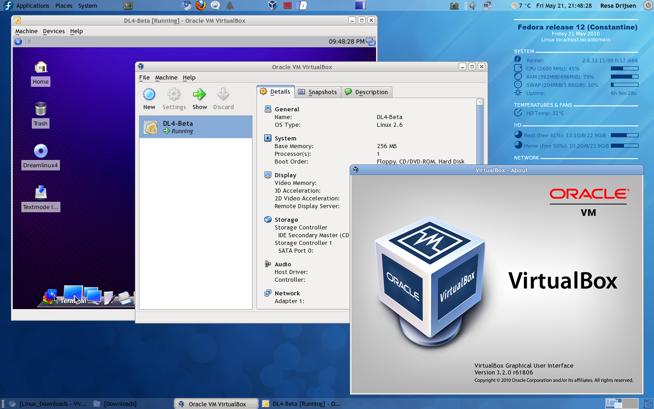Open the Machine menu in the DL4-Beta window
Viewport: 654px width, 409px height.
(x=26, y=31)
